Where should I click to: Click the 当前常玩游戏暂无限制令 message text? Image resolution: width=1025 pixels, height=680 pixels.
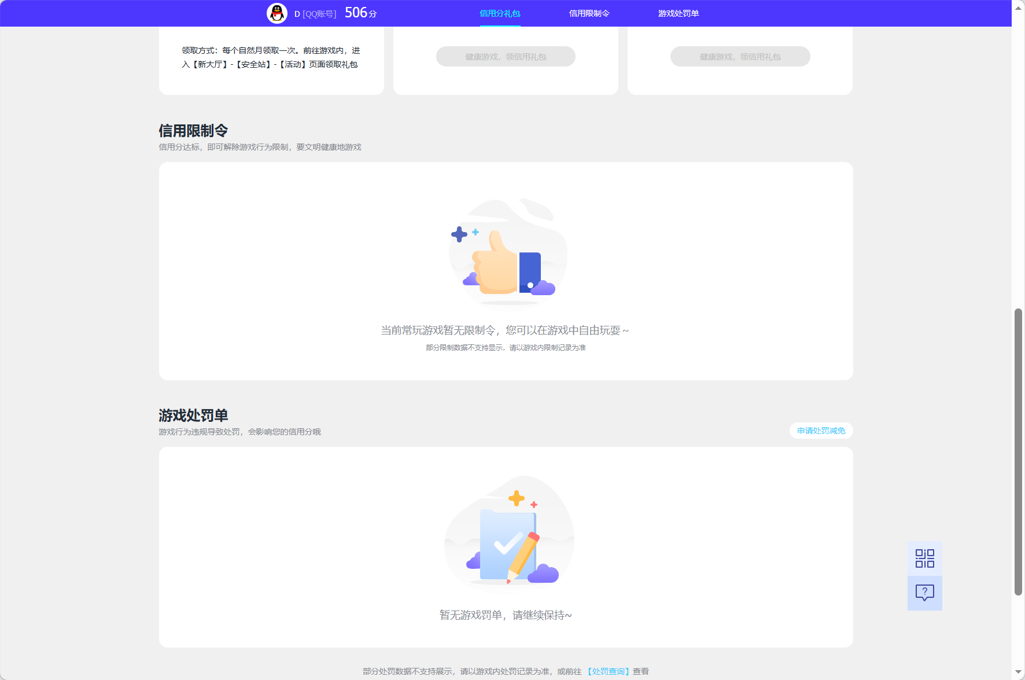coord(504,330)
